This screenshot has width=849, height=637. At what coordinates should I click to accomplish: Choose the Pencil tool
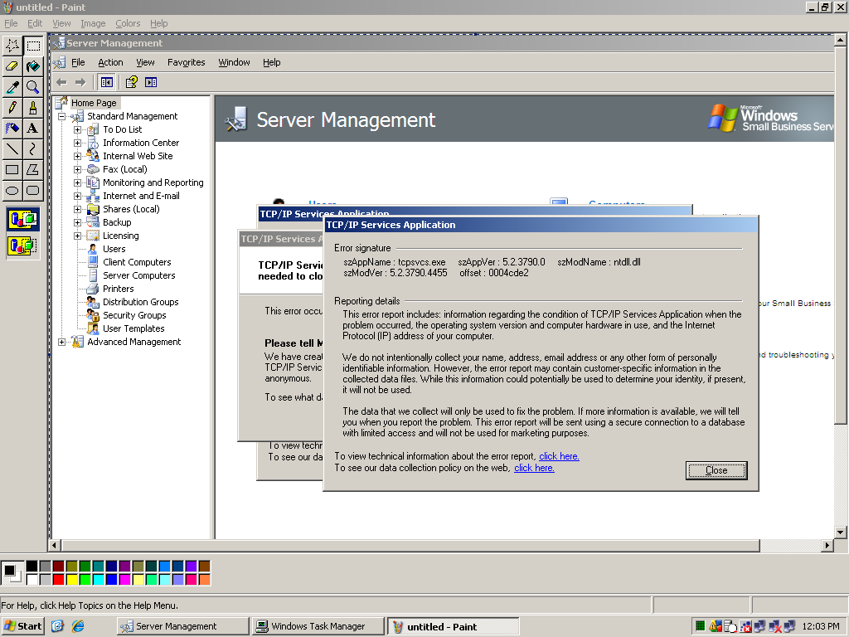point(12,107)
